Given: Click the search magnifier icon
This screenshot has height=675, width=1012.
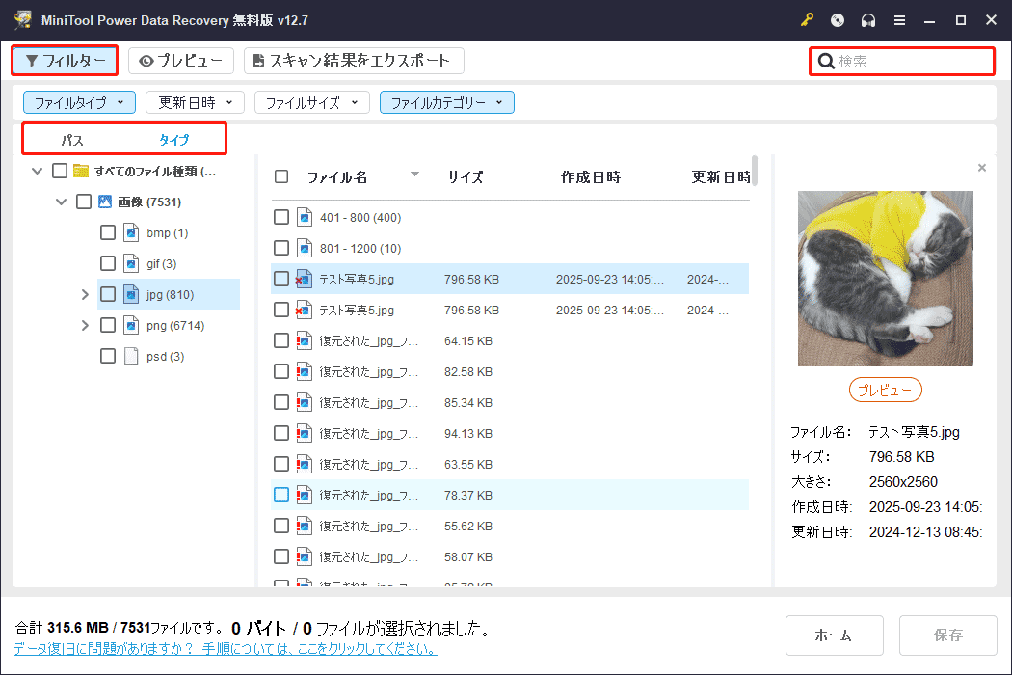Looking at the screenshot, I should [827, 61].
